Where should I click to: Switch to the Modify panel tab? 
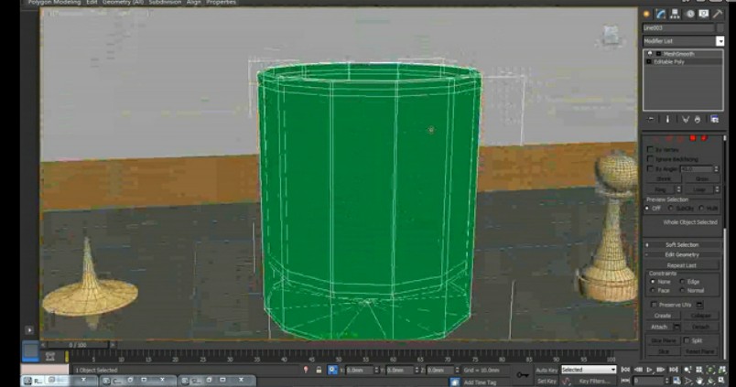point(660,14)
